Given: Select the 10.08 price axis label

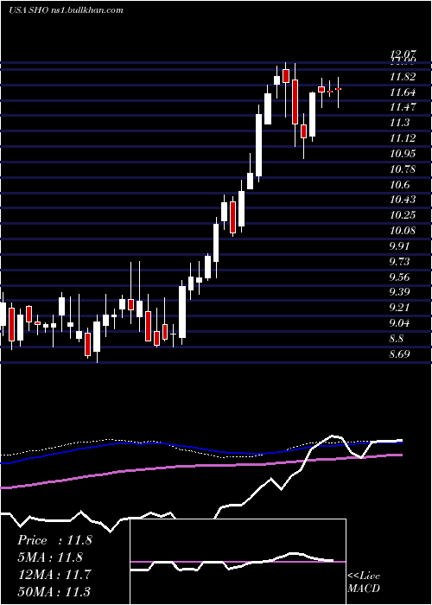Looking at the screenshot, I should tap(403, 231).
